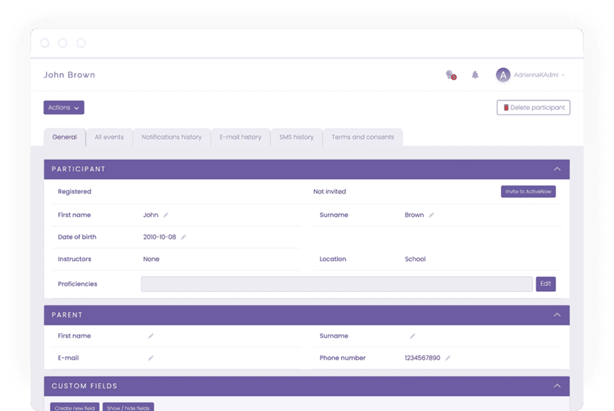Click the notification bell icon
614x411 pixels.
(475, 75)
